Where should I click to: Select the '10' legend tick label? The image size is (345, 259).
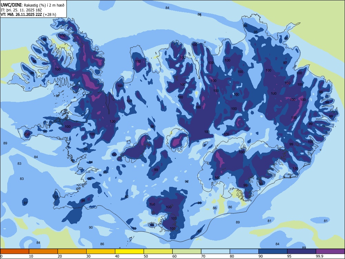(x=31, y=256)
